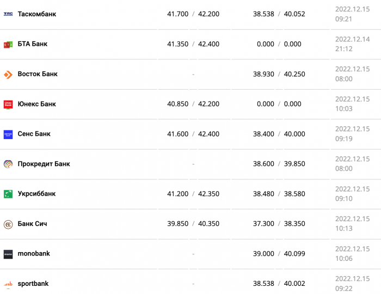Image resolution: width=381 pixels, height=294 pixels.
Task: Follow the Укрсиббанк name link
Action: click(x=36, y=193)
